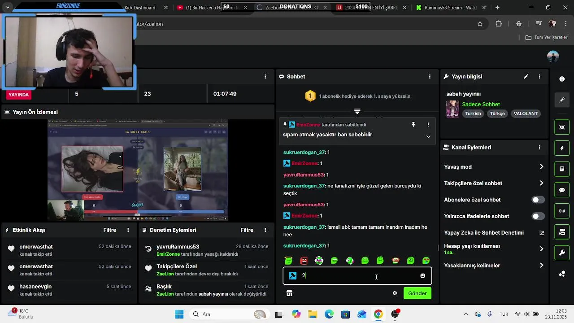Screen dimensions: 574x323
Task: Open a new browser tab
Action: (497, 8)
